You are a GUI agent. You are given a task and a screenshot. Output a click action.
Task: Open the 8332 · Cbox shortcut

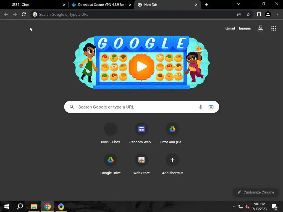111,133
